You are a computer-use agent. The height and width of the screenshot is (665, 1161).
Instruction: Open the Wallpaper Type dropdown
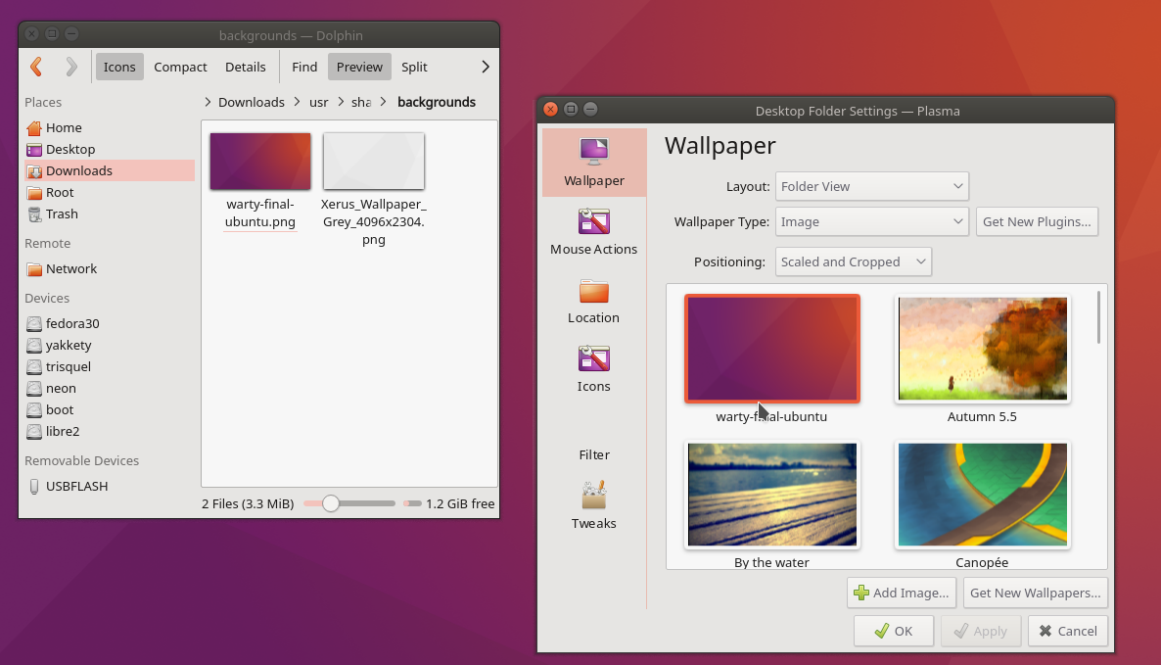click(x=871, y=221)
